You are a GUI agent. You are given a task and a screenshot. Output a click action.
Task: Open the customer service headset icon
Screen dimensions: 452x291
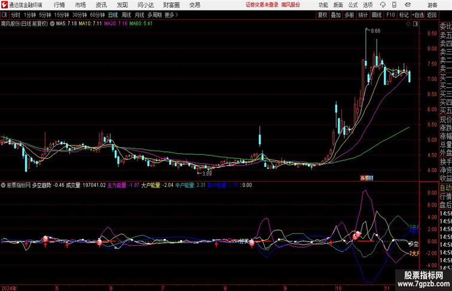coord(383,5)
